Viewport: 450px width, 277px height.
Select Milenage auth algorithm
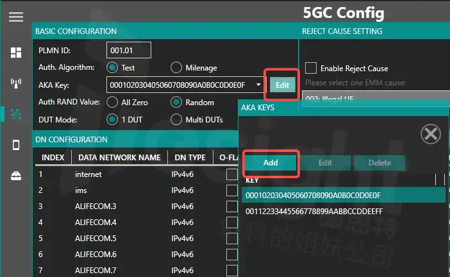pyautogui.click(x=176, y=67)
